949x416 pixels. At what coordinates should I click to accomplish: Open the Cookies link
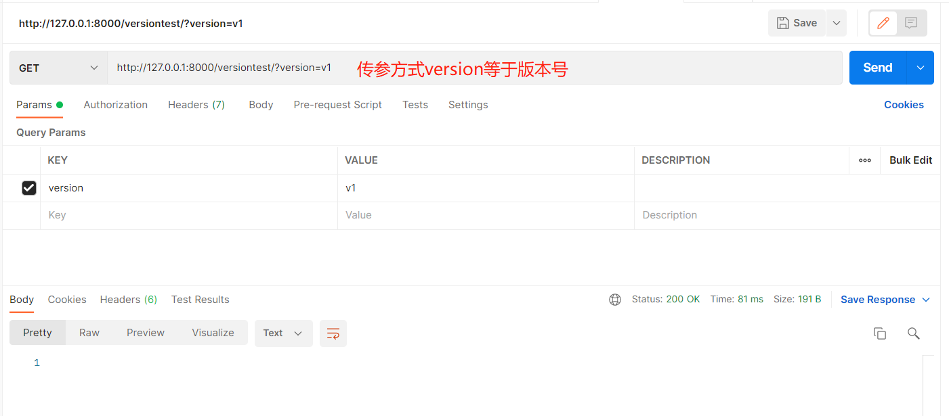(x=904, y=105)
